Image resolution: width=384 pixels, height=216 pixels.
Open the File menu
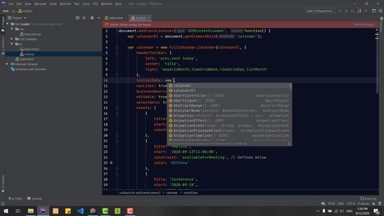11,4
